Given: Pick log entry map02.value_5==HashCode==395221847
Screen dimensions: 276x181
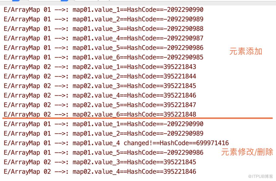Looking at the screenshot, I should 100,105.
